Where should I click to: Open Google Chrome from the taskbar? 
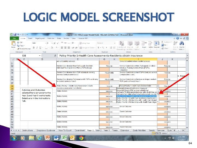tap(81, 138)
